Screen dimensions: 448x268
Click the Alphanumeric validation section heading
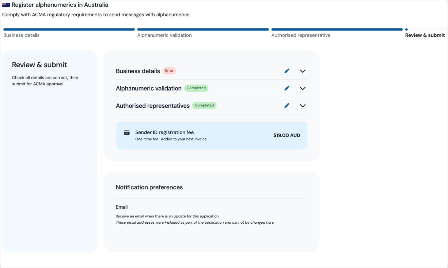149,88
